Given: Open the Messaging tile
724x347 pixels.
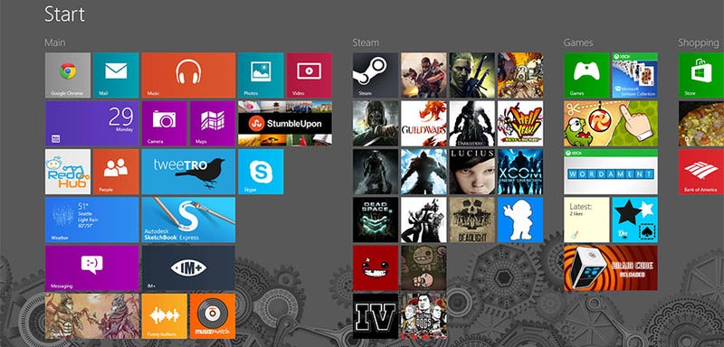Looking at the screenshot, I should coord(92,268).
